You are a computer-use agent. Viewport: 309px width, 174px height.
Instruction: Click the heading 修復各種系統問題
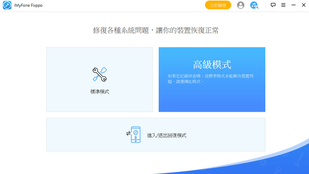(x=121, y=30)
